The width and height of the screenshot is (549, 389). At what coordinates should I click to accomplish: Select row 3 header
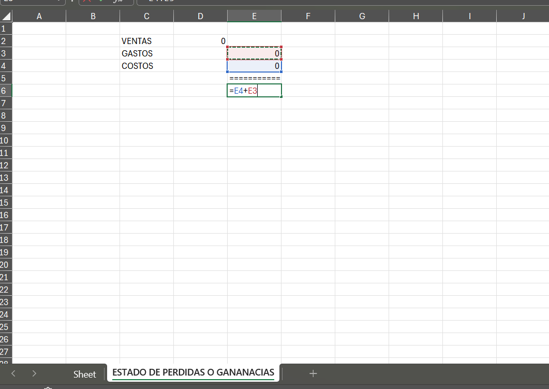click(x=6, y=53)
